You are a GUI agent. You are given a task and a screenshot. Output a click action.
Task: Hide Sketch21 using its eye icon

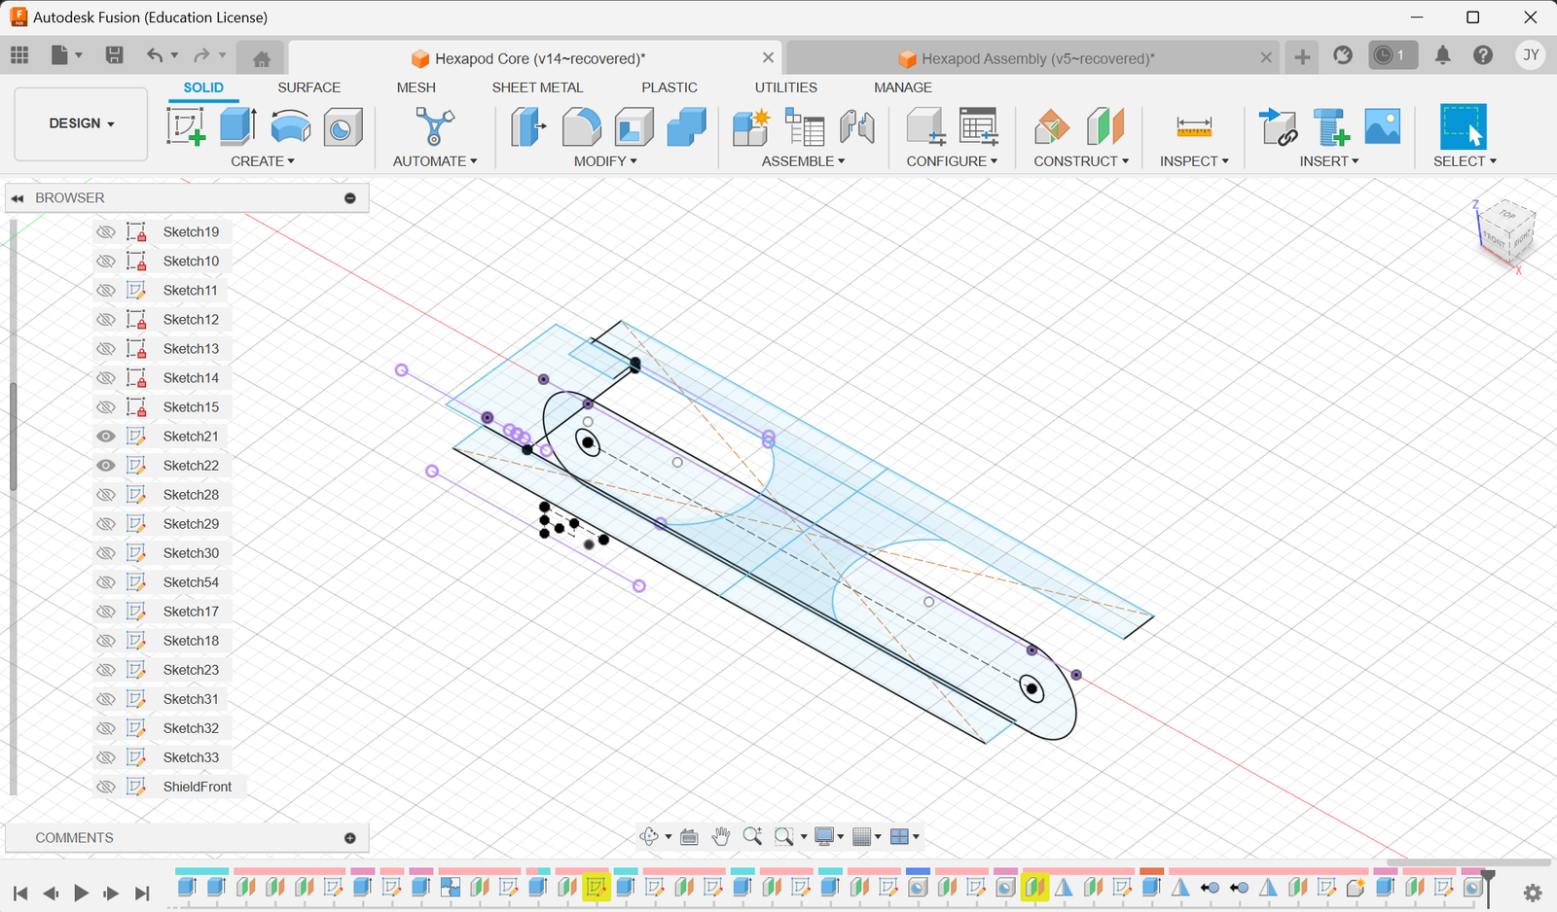105,436
